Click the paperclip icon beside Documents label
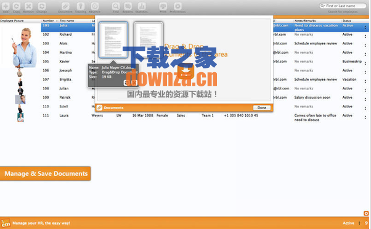 click(x=99, y=107)
